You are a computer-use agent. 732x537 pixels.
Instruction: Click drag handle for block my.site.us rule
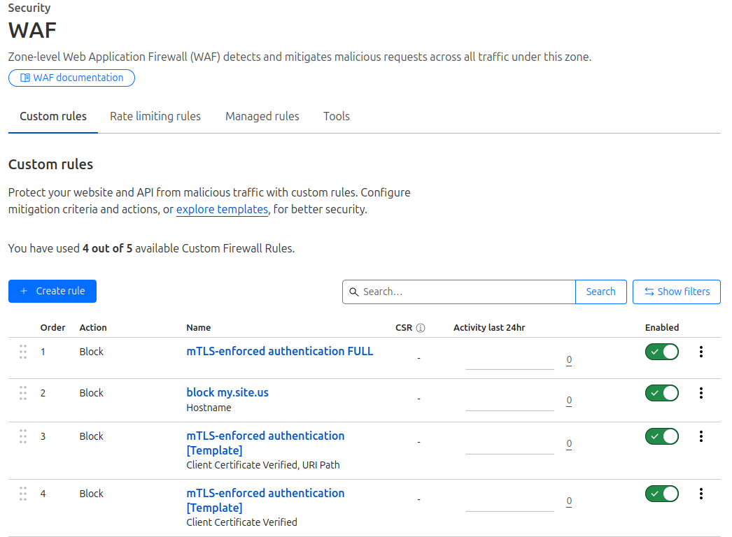tap(23, 393)
